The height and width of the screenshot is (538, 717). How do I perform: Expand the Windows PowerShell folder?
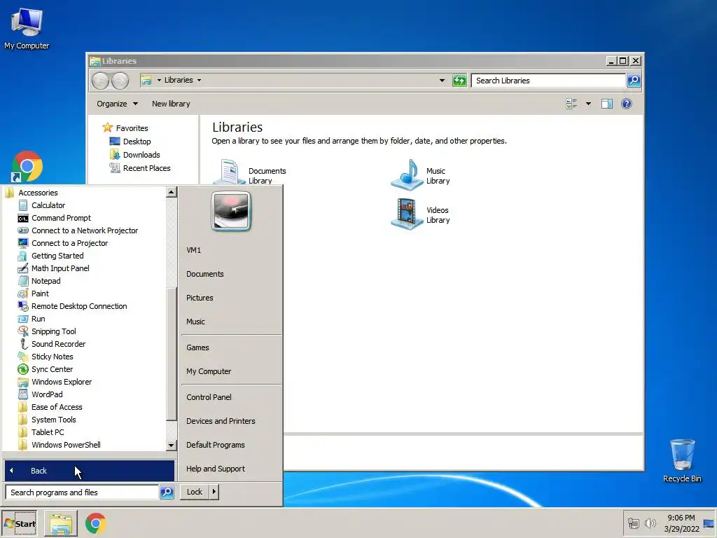pyautogui.click(x=66, y=445)
